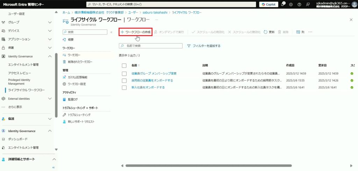Open アクセス レビュー in the sidebar

click(x=20, y=73)
